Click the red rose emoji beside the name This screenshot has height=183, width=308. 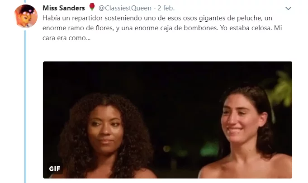pyautogui.click(x=92, y=7)
